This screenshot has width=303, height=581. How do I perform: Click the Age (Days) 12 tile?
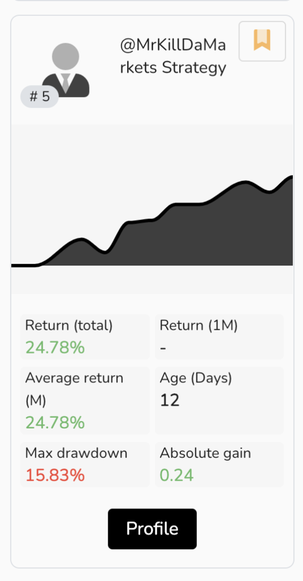tap(219, 401)
